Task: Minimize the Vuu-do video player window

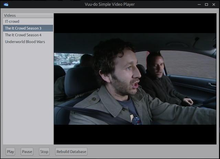Action: pyautogui.click(x=199, y=4)
